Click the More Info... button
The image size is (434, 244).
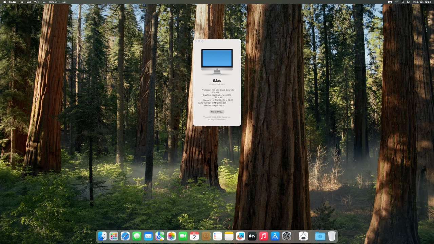217,112
